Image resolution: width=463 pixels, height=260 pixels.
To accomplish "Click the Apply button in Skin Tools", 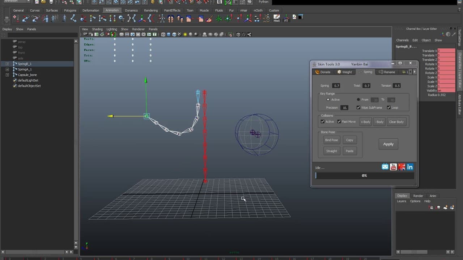I will 388,144.
